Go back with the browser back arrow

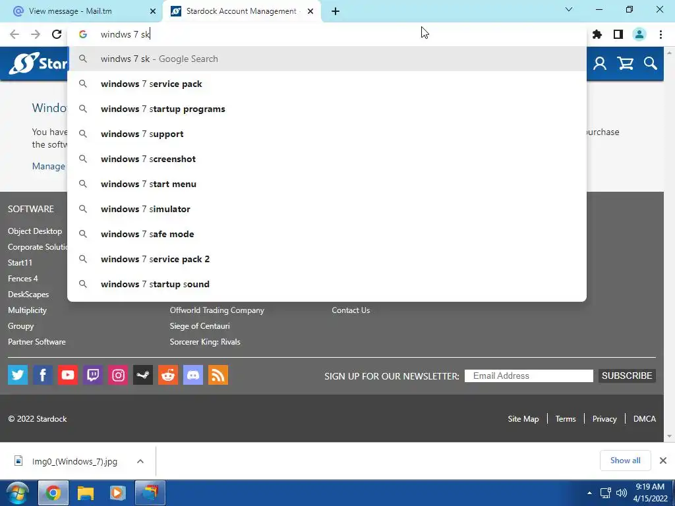pos(15,34)
